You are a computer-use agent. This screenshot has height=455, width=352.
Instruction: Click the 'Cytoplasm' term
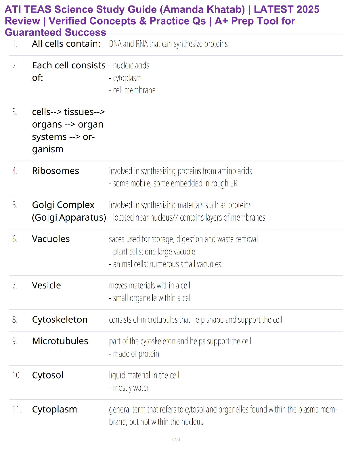[x=54, y=409]
